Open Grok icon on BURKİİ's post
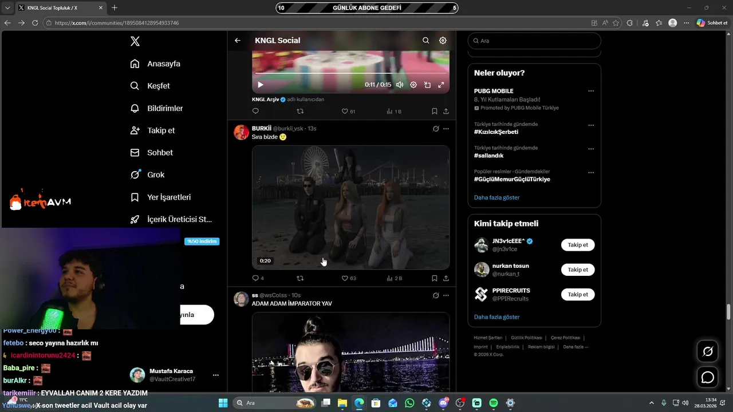This screenshot has width=733, height=412. click(436, 129)
